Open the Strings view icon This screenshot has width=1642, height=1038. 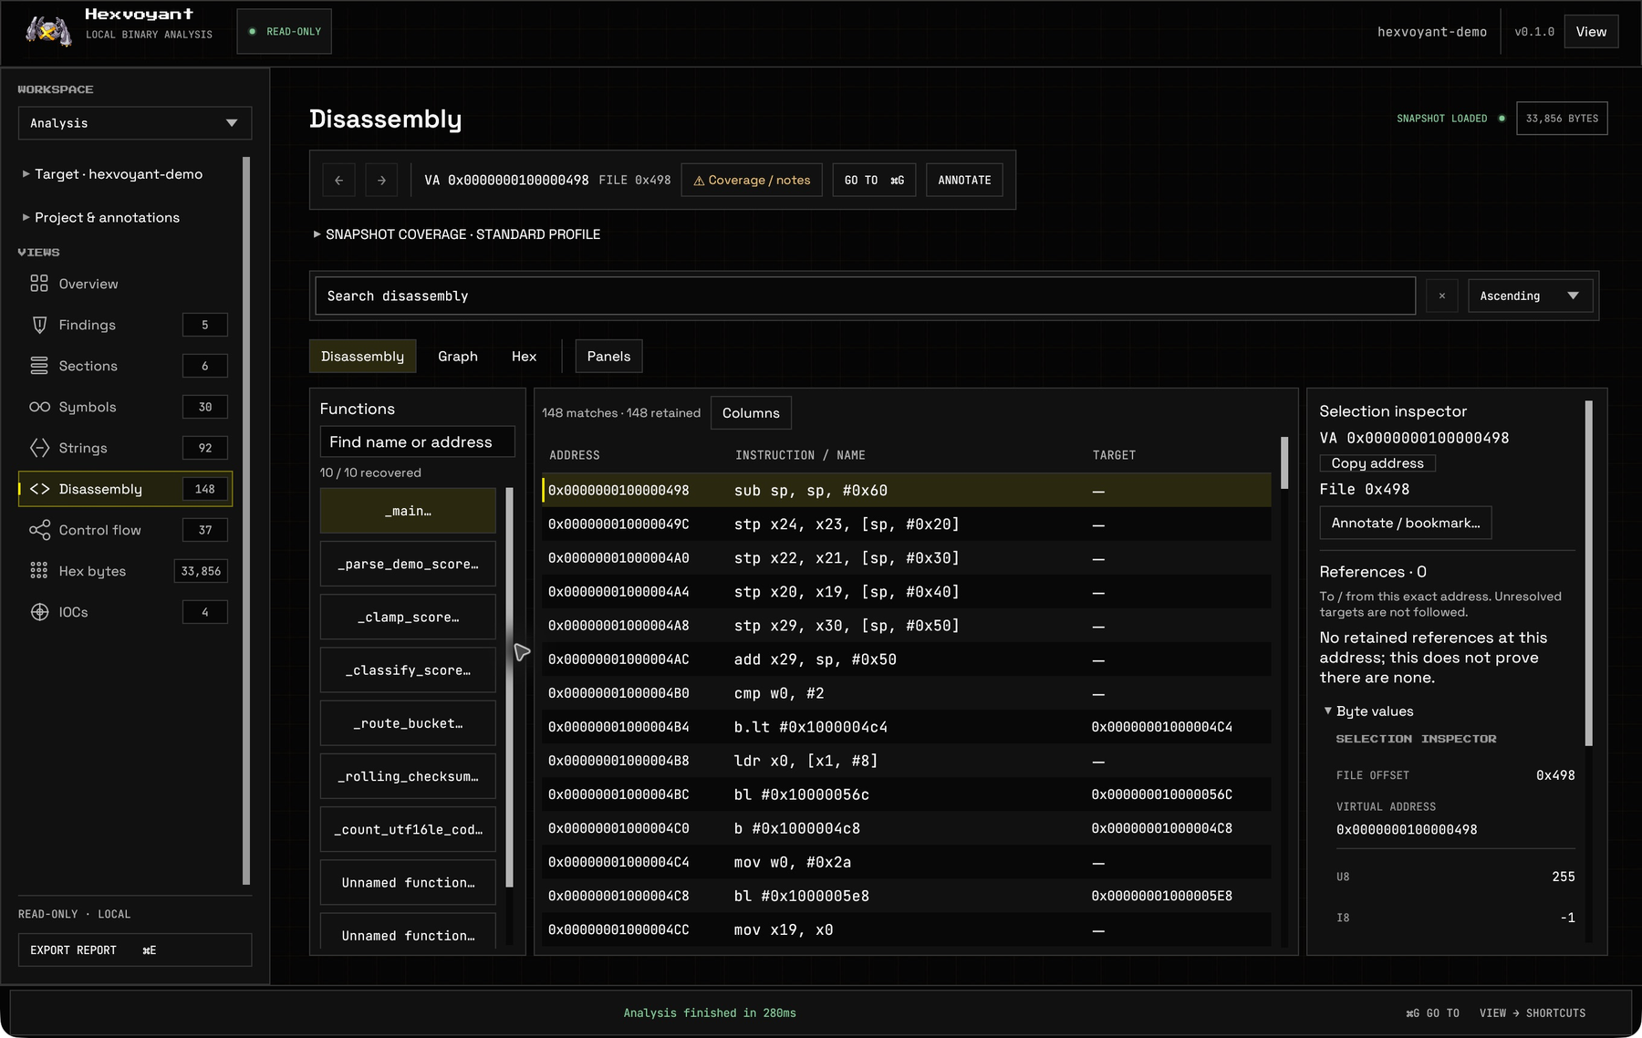click(39, 448)
